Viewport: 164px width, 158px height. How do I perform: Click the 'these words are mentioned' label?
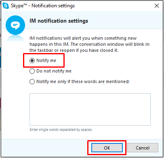101,81
